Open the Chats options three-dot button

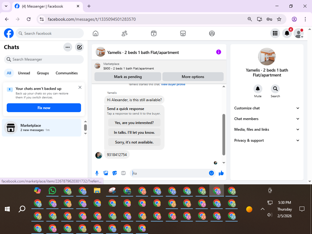coord(68,47)
